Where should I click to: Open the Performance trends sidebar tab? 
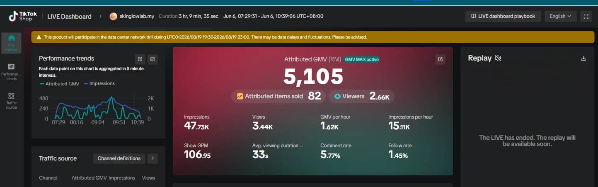(x=12, y=72)
